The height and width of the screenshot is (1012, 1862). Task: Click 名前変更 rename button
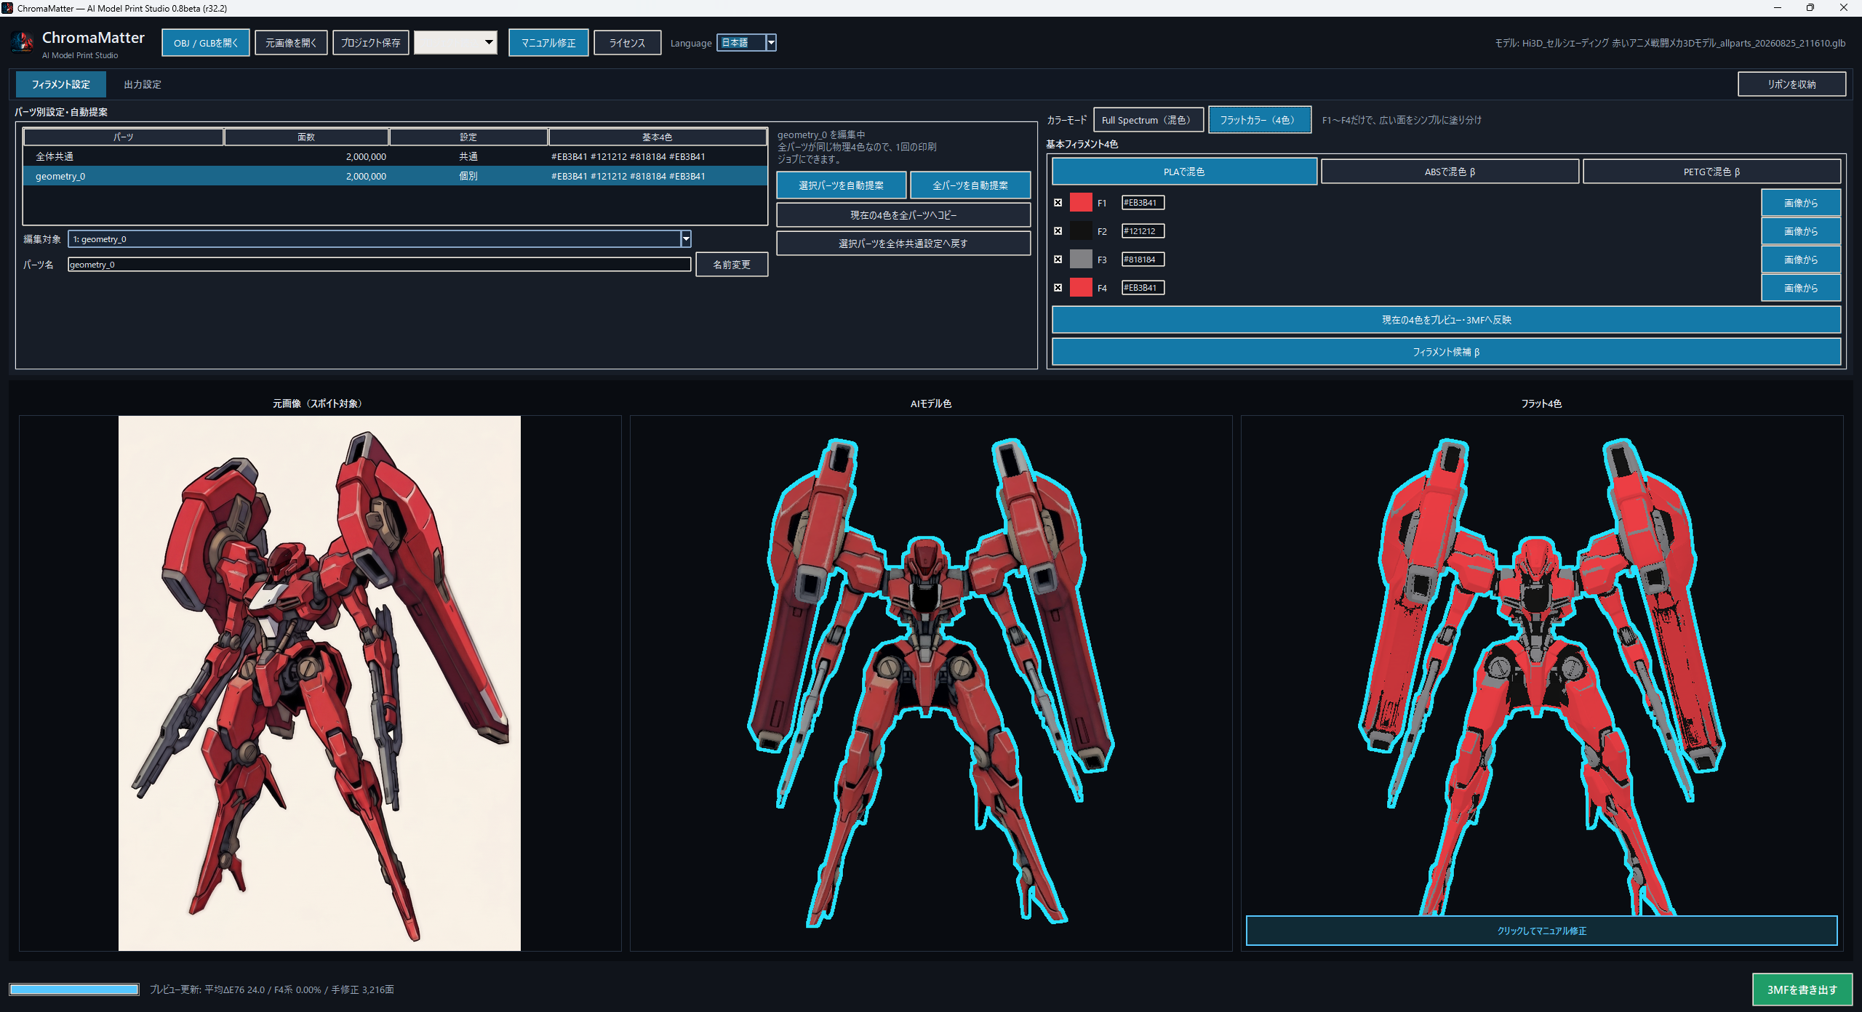click(x=732, y=265)
